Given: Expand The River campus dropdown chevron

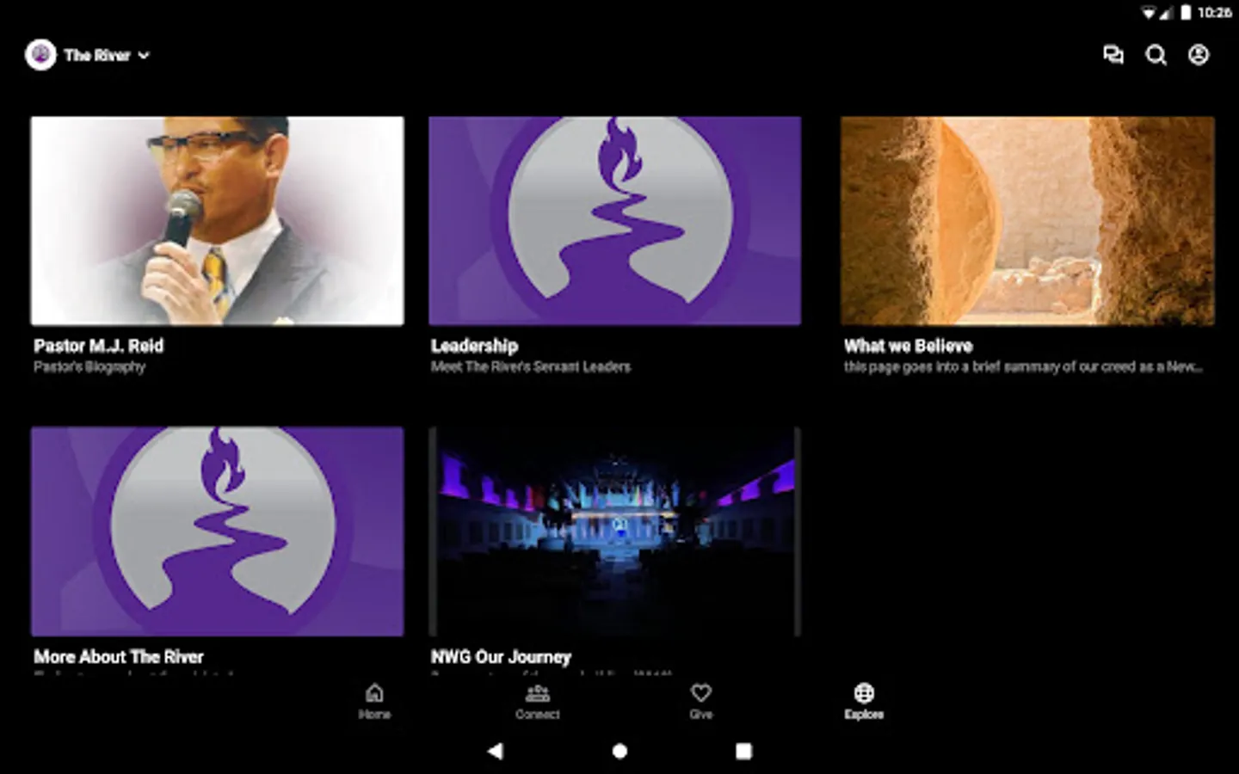Looking at the screenshot, I should [x=144, y=55].
